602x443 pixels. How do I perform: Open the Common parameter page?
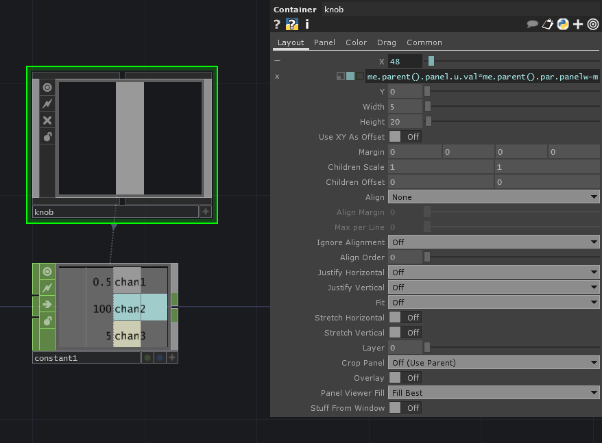424,42
